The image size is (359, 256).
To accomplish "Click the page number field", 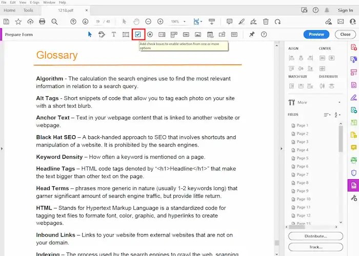I will point(98,22).
